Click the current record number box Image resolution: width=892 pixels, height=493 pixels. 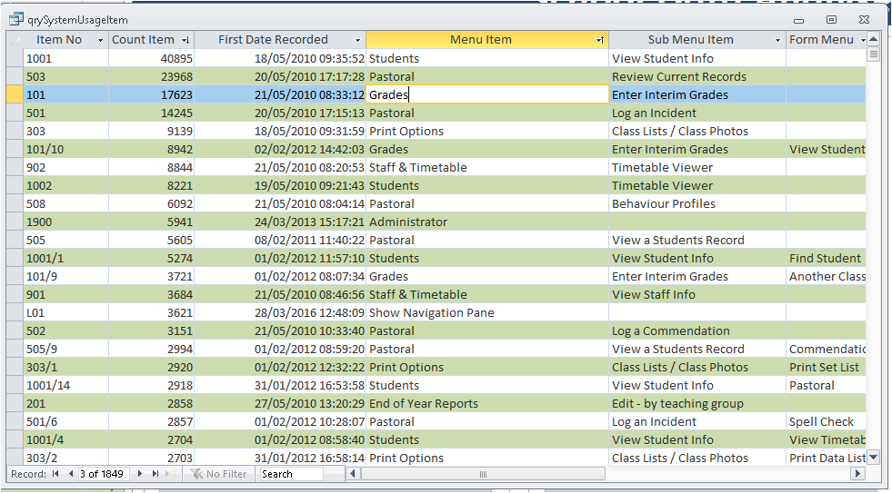[x=104, y=474]
